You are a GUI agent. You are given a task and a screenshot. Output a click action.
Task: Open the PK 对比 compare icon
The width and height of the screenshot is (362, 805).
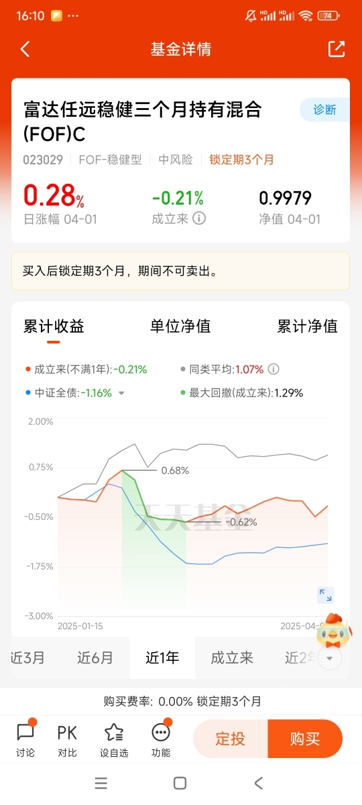click(67, 739)
